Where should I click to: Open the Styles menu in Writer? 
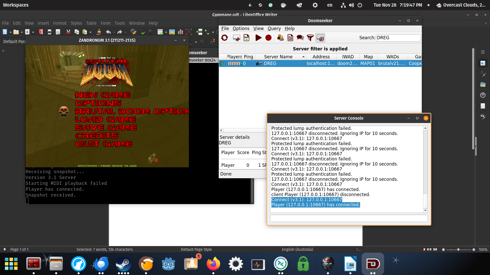click(x=76, y=23)
